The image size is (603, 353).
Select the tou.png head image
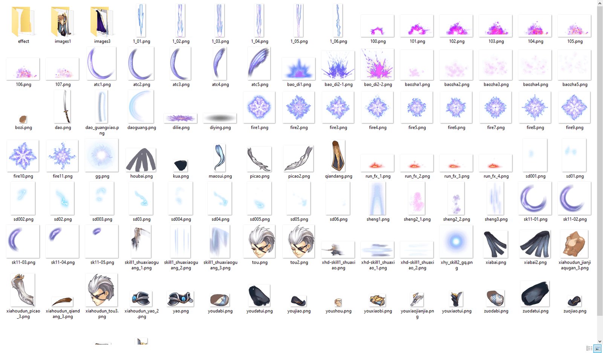[x=260, y=241]
